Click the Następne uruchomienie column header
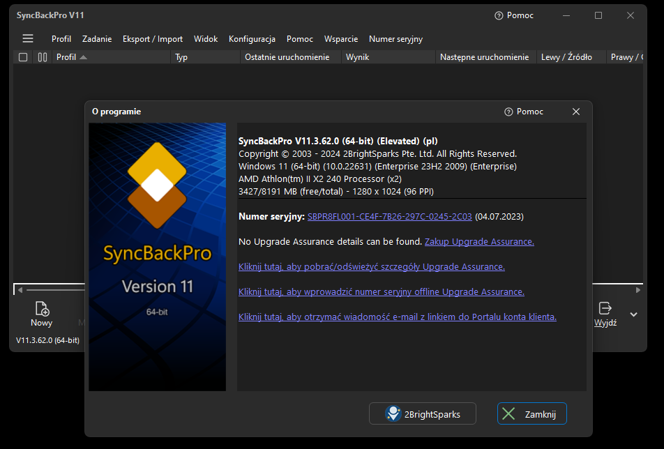The image size is (664, 449). click(x=486, y=57)
